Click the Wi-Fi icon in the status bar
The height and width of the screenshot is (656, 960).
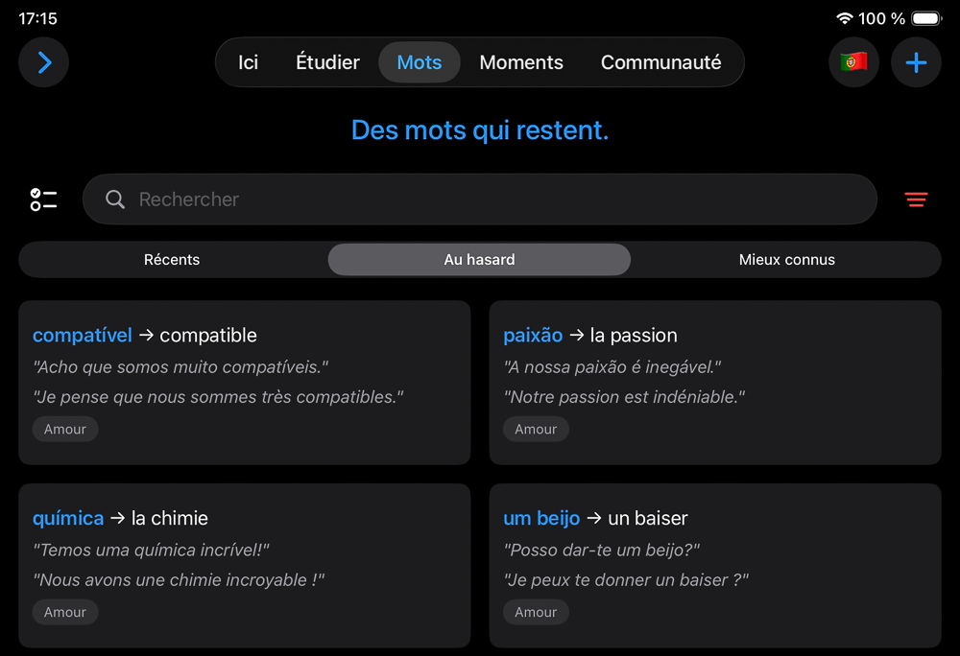[x=847, y=16]
